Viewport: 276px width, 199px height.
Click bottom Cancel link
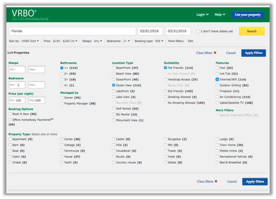coord(232,181)
